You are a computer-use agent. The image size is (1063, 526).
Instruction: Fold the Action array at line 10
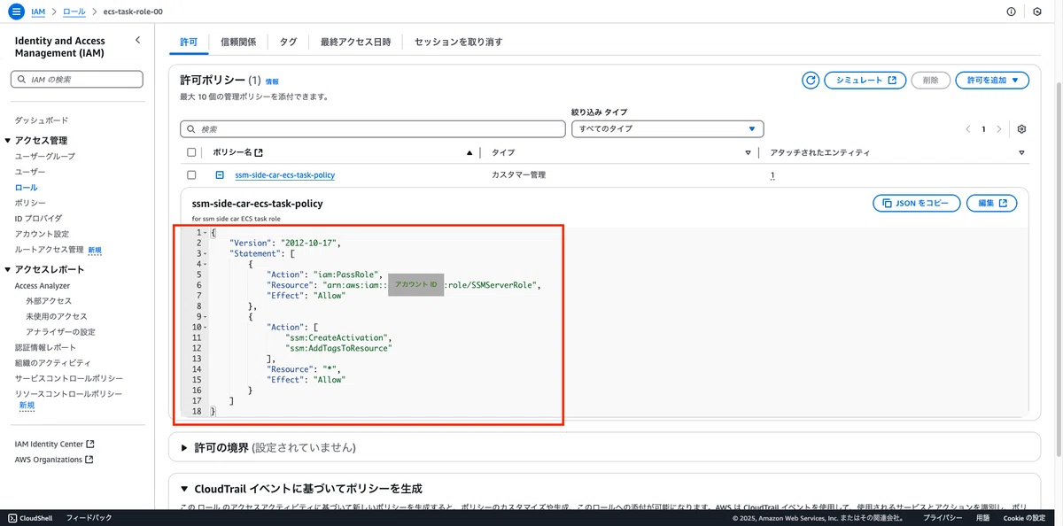tap(204, 327)
